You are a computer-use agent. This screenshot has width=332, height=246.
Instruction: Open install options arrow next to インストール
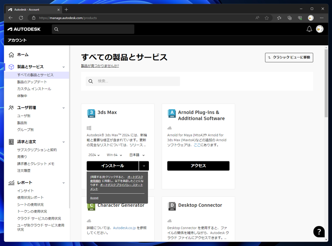coord(144,166)
